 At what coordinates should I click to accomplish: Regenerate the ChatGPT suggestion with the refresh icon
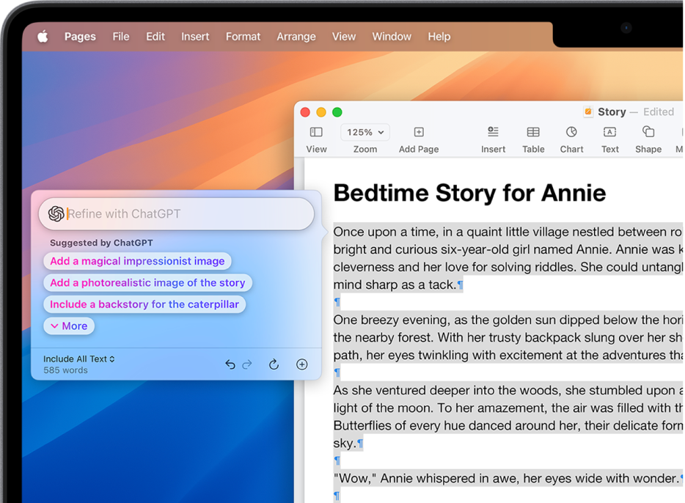(274, 364)
